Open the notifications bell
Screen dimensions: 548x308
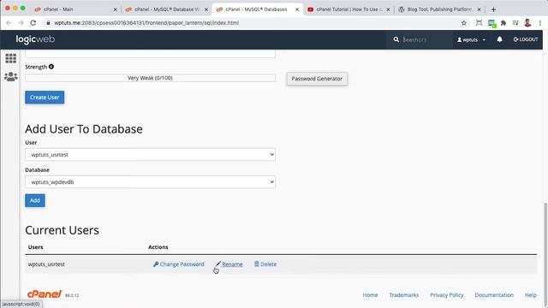[499, 39]
